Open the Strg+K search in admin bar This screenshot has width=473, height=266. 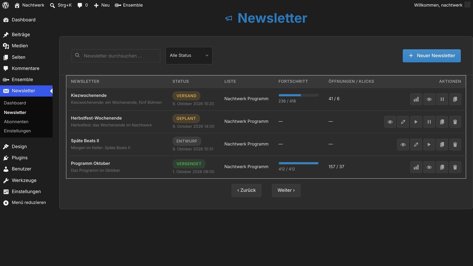pyautogui.click(x=61, y=5)
